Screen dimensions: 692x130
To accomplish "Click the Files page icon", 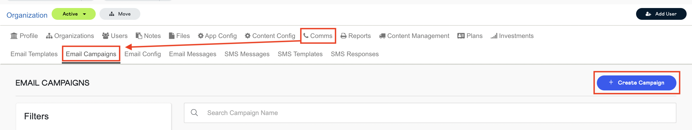I will 172,36.
